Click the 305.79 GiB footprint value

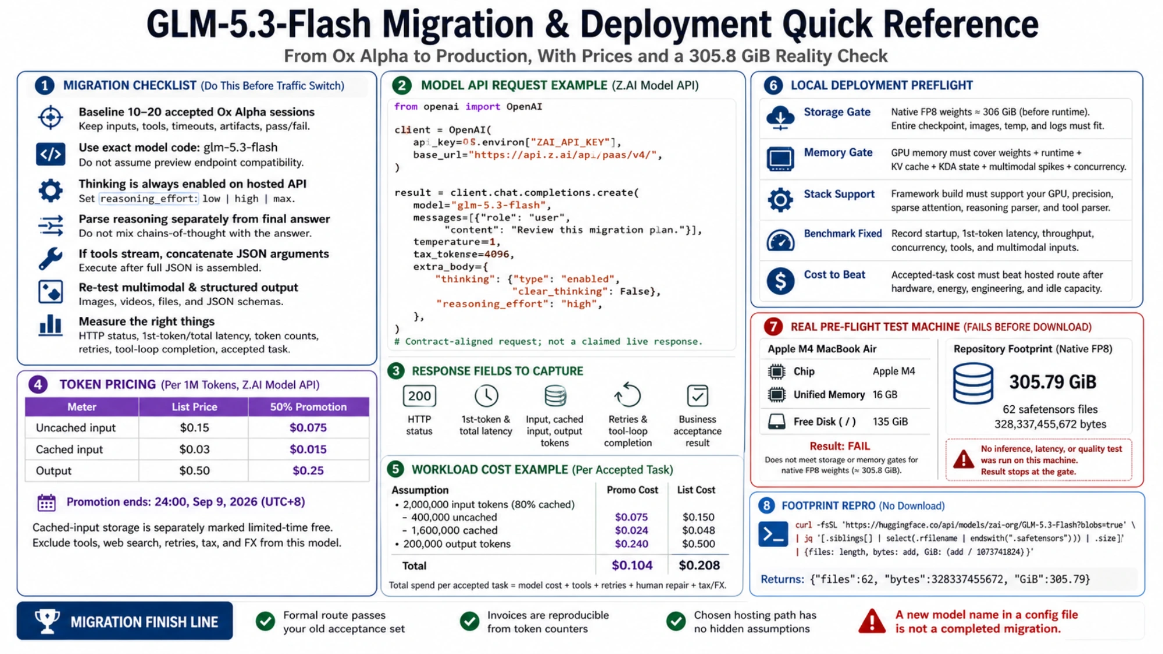pos(1053,382)
